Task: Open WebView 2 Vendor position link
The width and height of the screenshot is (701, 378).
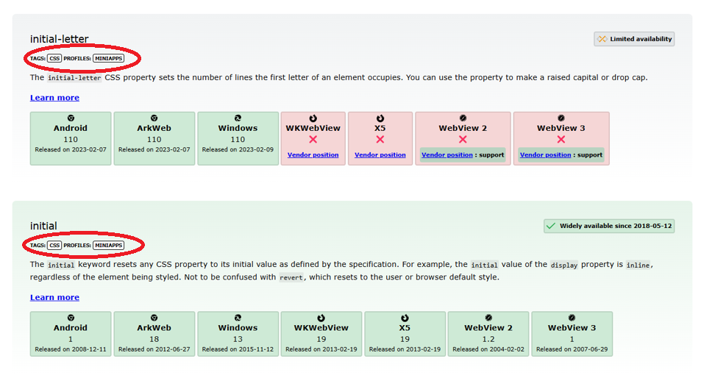Action: [x=447, y=154]
